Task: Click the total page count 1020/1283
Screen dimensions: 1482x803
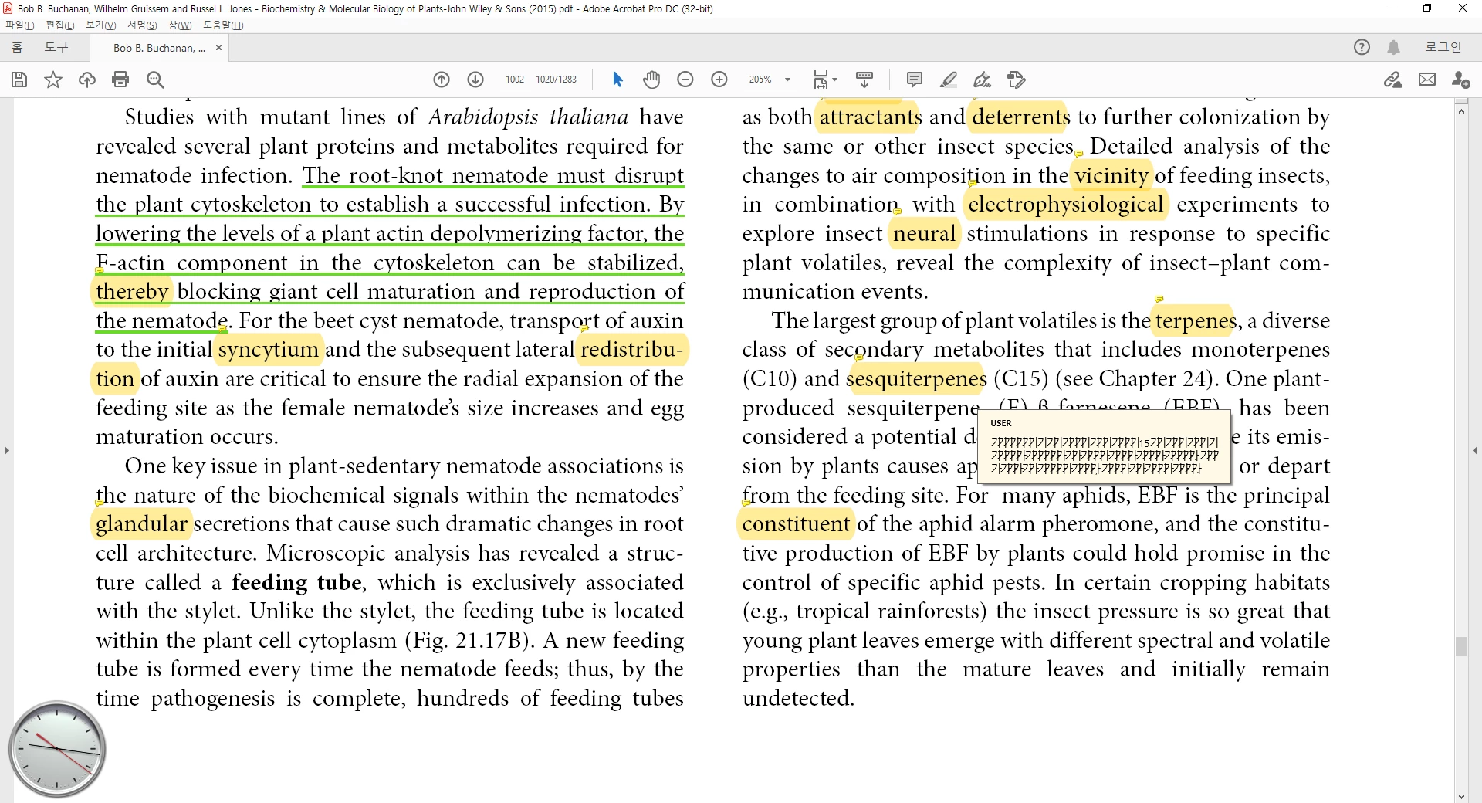Action: pos(556,80)
